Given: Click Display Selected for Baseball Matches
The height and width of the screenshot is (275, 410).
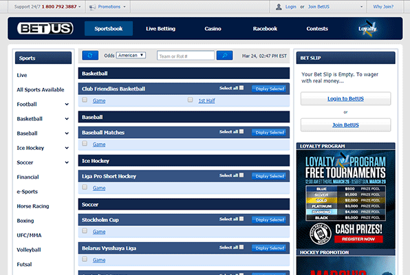Looking at the screenshot, I should click(270, 133).
